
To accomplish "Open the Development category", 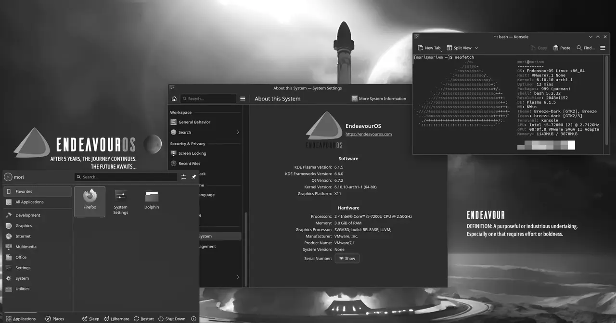I will coord(38,215).
